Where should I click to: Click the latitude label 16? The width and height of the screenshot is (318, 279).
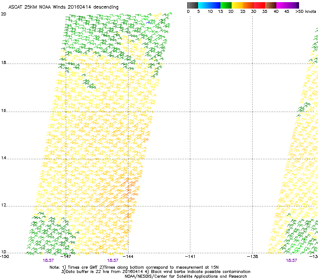click(x=3, y=111)
